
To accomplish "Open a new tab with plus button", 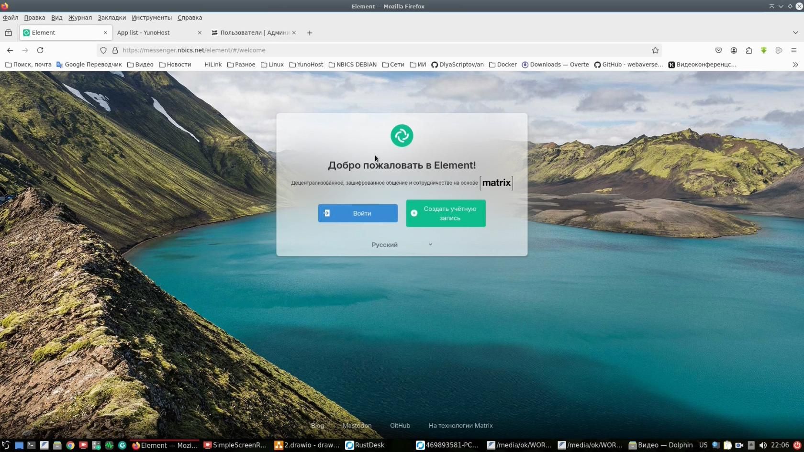I will (x=310, y=33).
